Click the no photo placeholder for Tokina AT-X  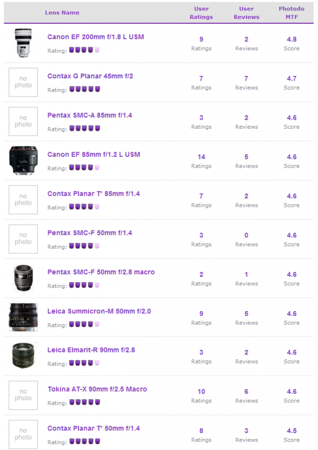[23, 395]
